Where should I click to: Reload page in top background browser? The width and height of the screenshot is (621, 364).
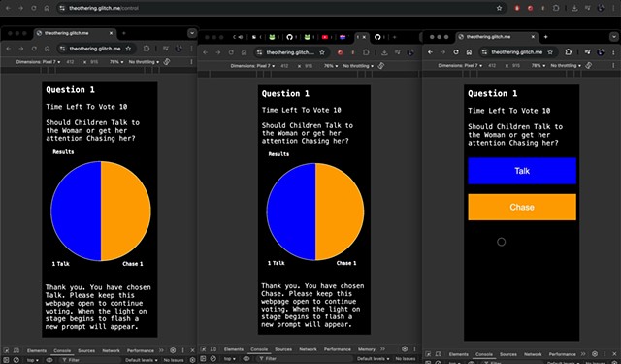pyautogui.click(x=34, y=8)
